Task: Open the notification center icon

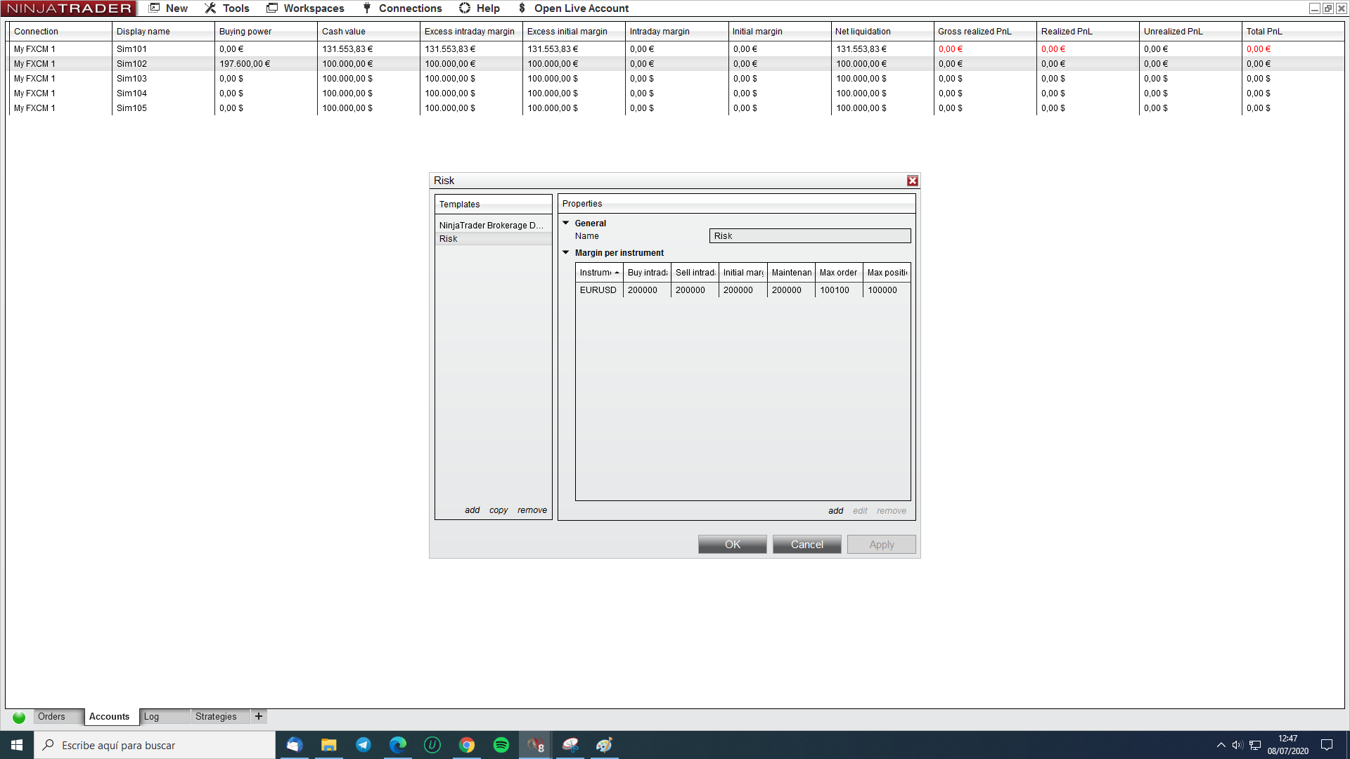Action: coord(1327,745)
